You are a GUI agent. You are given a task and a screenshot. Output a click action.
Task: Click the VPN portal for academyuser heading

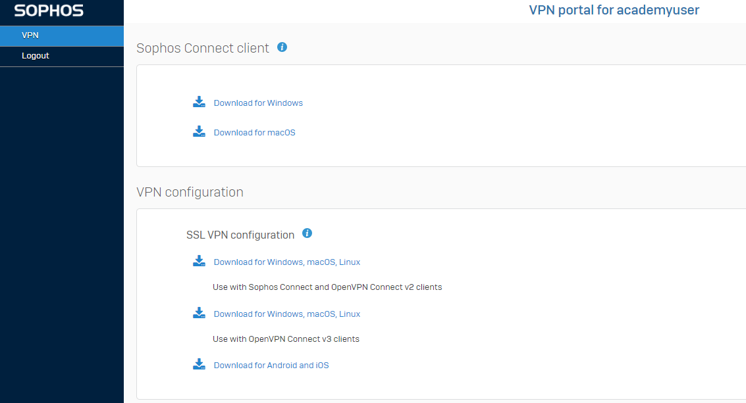click(614, 10)
